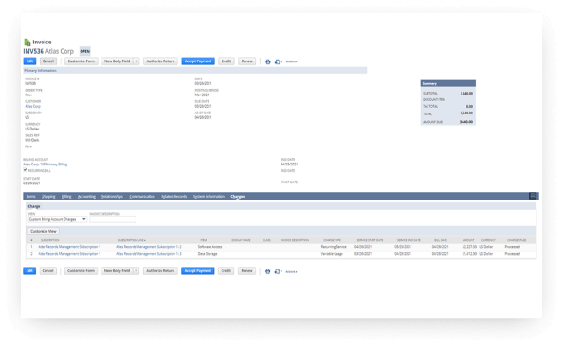The width and height of the screenshot is (563, 347).
Task: Click the Will Clark sales rep value
Action: pyautogui.click(x=32, y=140)
